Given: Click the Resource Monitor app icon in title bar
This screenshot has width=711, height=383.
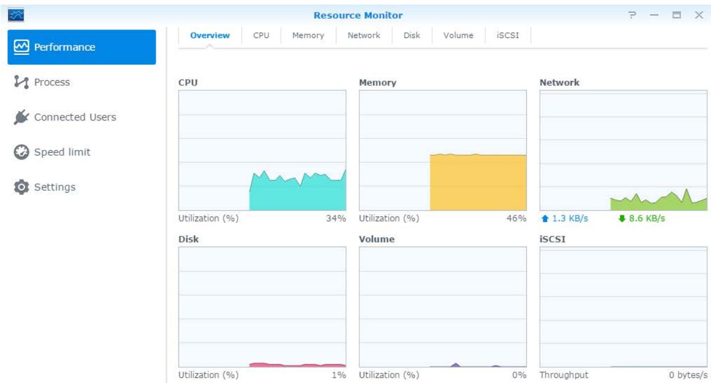Looking at the screenshot, I should 15,15.
